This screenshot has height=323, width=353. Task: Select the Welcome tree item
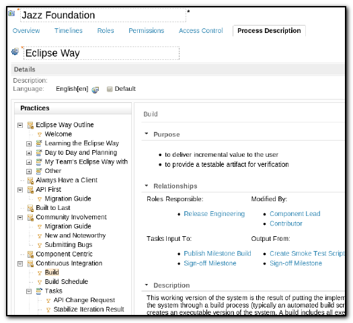click(58, 134)
